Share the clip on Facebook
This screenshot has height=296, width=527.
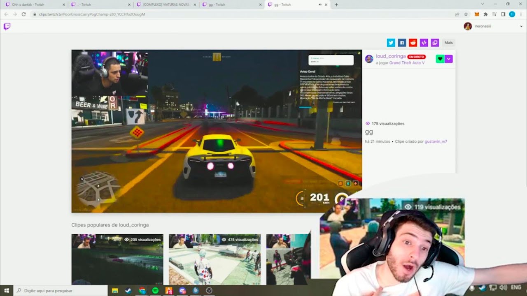[x=402, y=43]
